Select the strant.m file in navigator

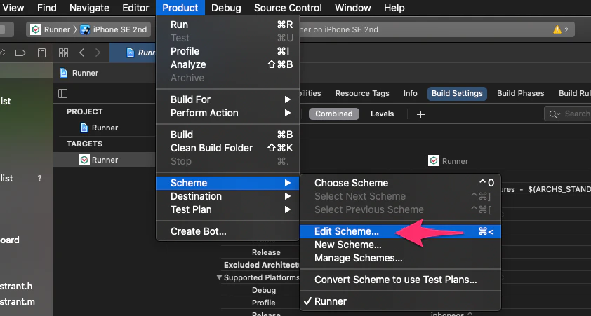[x=18, y=302]
